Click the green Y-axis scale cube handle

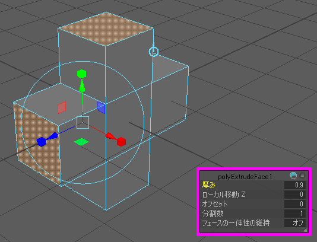82,74
